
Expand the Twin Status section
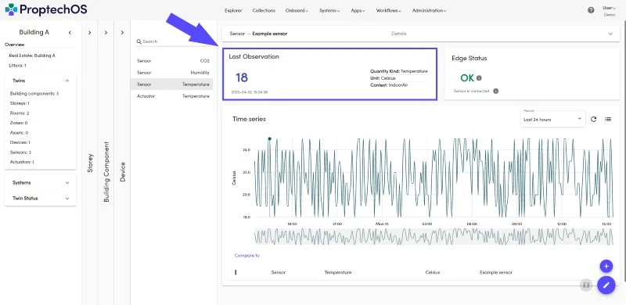click(x=67, y=199)
